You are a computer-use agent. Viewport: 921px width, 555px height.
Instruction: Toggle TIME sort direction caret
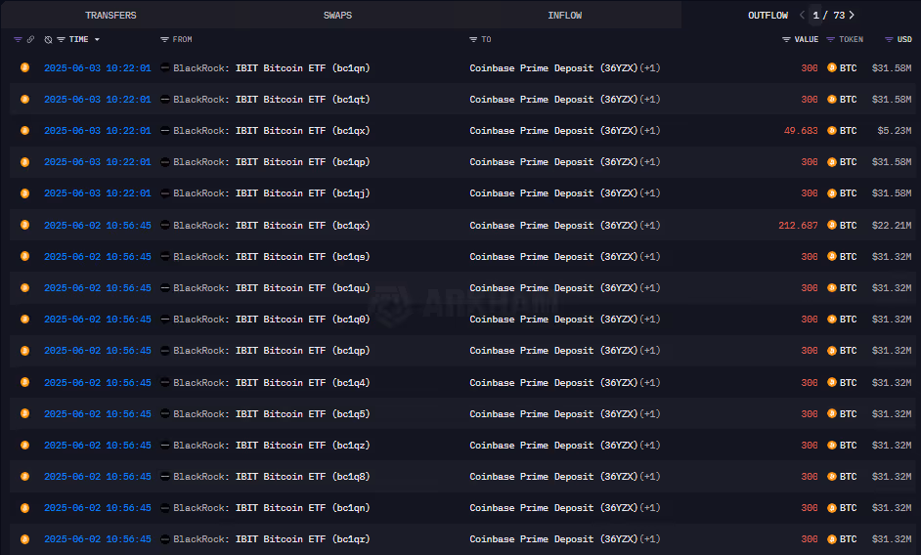pyautogui.click(x=97, y=39)
